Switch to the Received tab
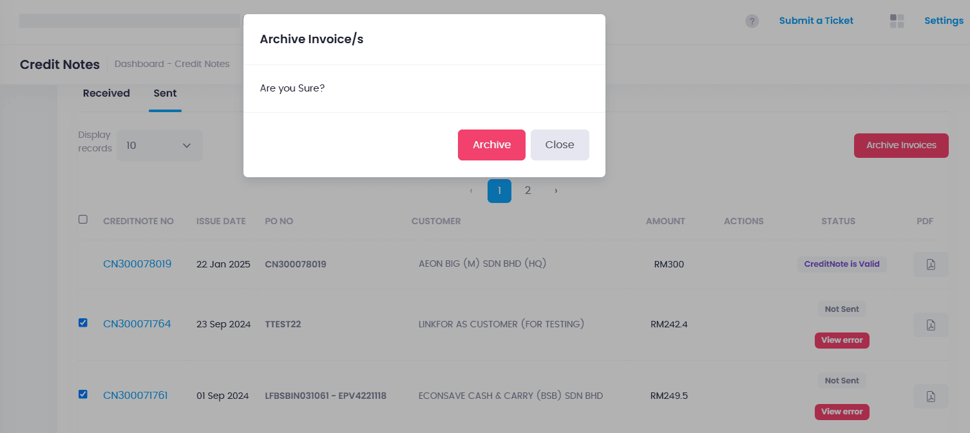Screen dimensions: 970x433 106,93
